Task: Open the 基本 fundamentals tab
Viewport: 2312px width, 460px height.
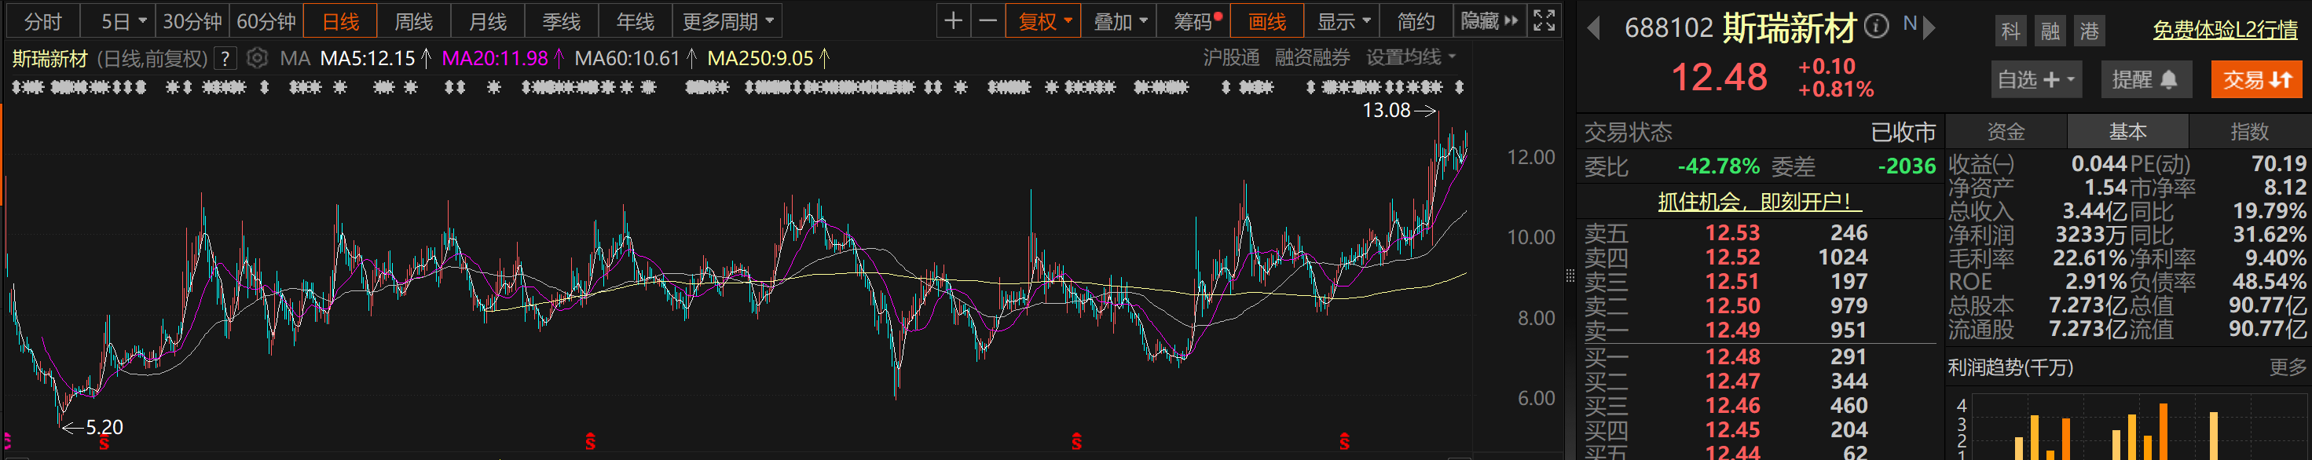Action: tap(2127, 132)
